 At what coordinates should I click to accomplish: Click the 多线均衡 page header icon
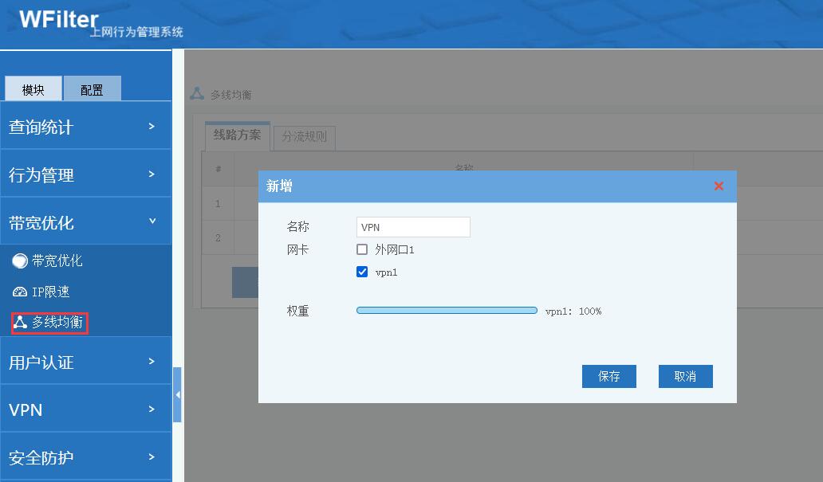click(197, 94)
